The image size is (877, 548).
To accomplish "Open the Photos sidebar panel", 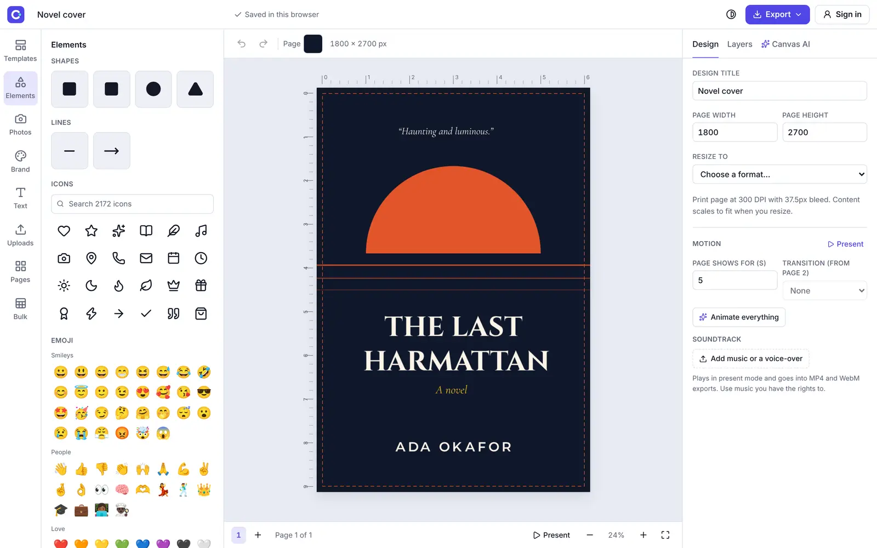I will pyautogui.click(x=20, y=124).
